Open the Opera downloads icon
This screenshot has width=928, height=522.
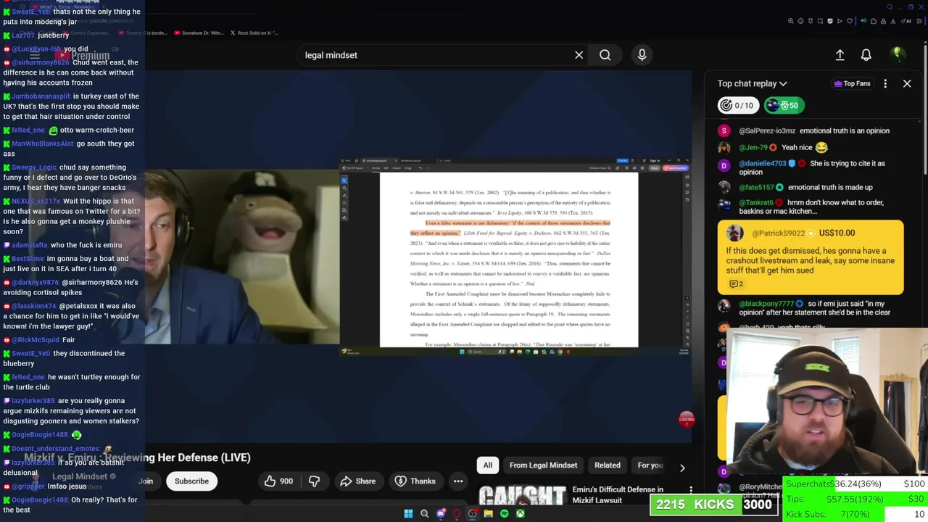(x=892, y=21)
